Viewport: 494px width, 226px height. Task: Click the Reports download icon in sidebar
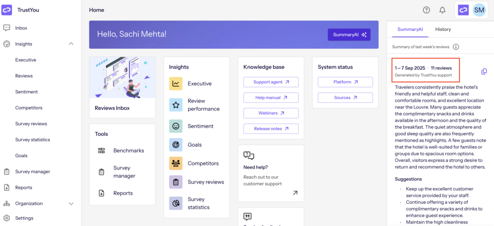[x=7, y=187]
